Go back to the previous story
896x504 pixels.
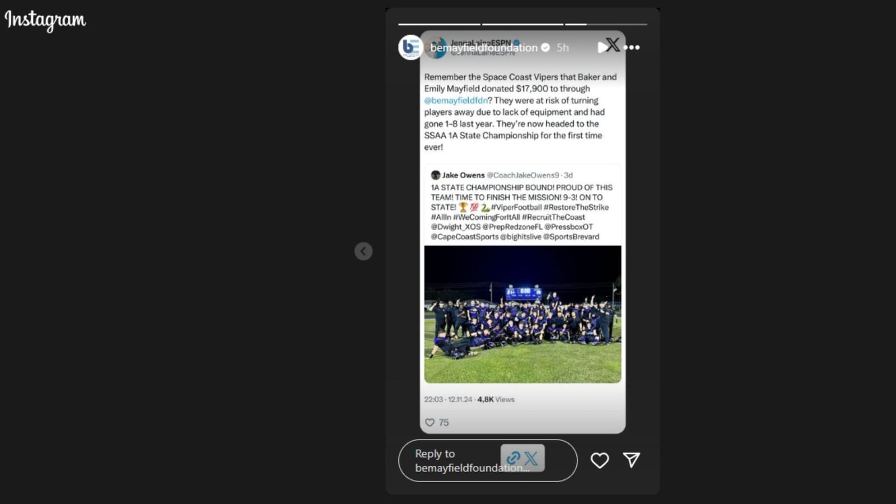point(363,251)
